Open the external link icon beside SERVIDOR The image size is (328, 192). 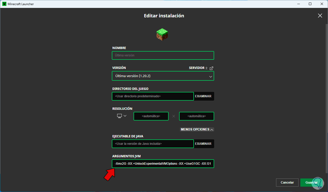tap(211, 68)
